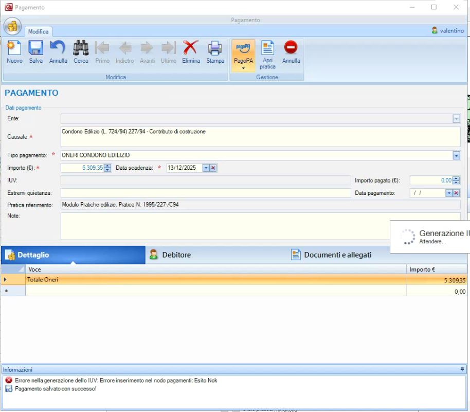
Task: Pin the Informazioni panel
Action: [462, 369]
